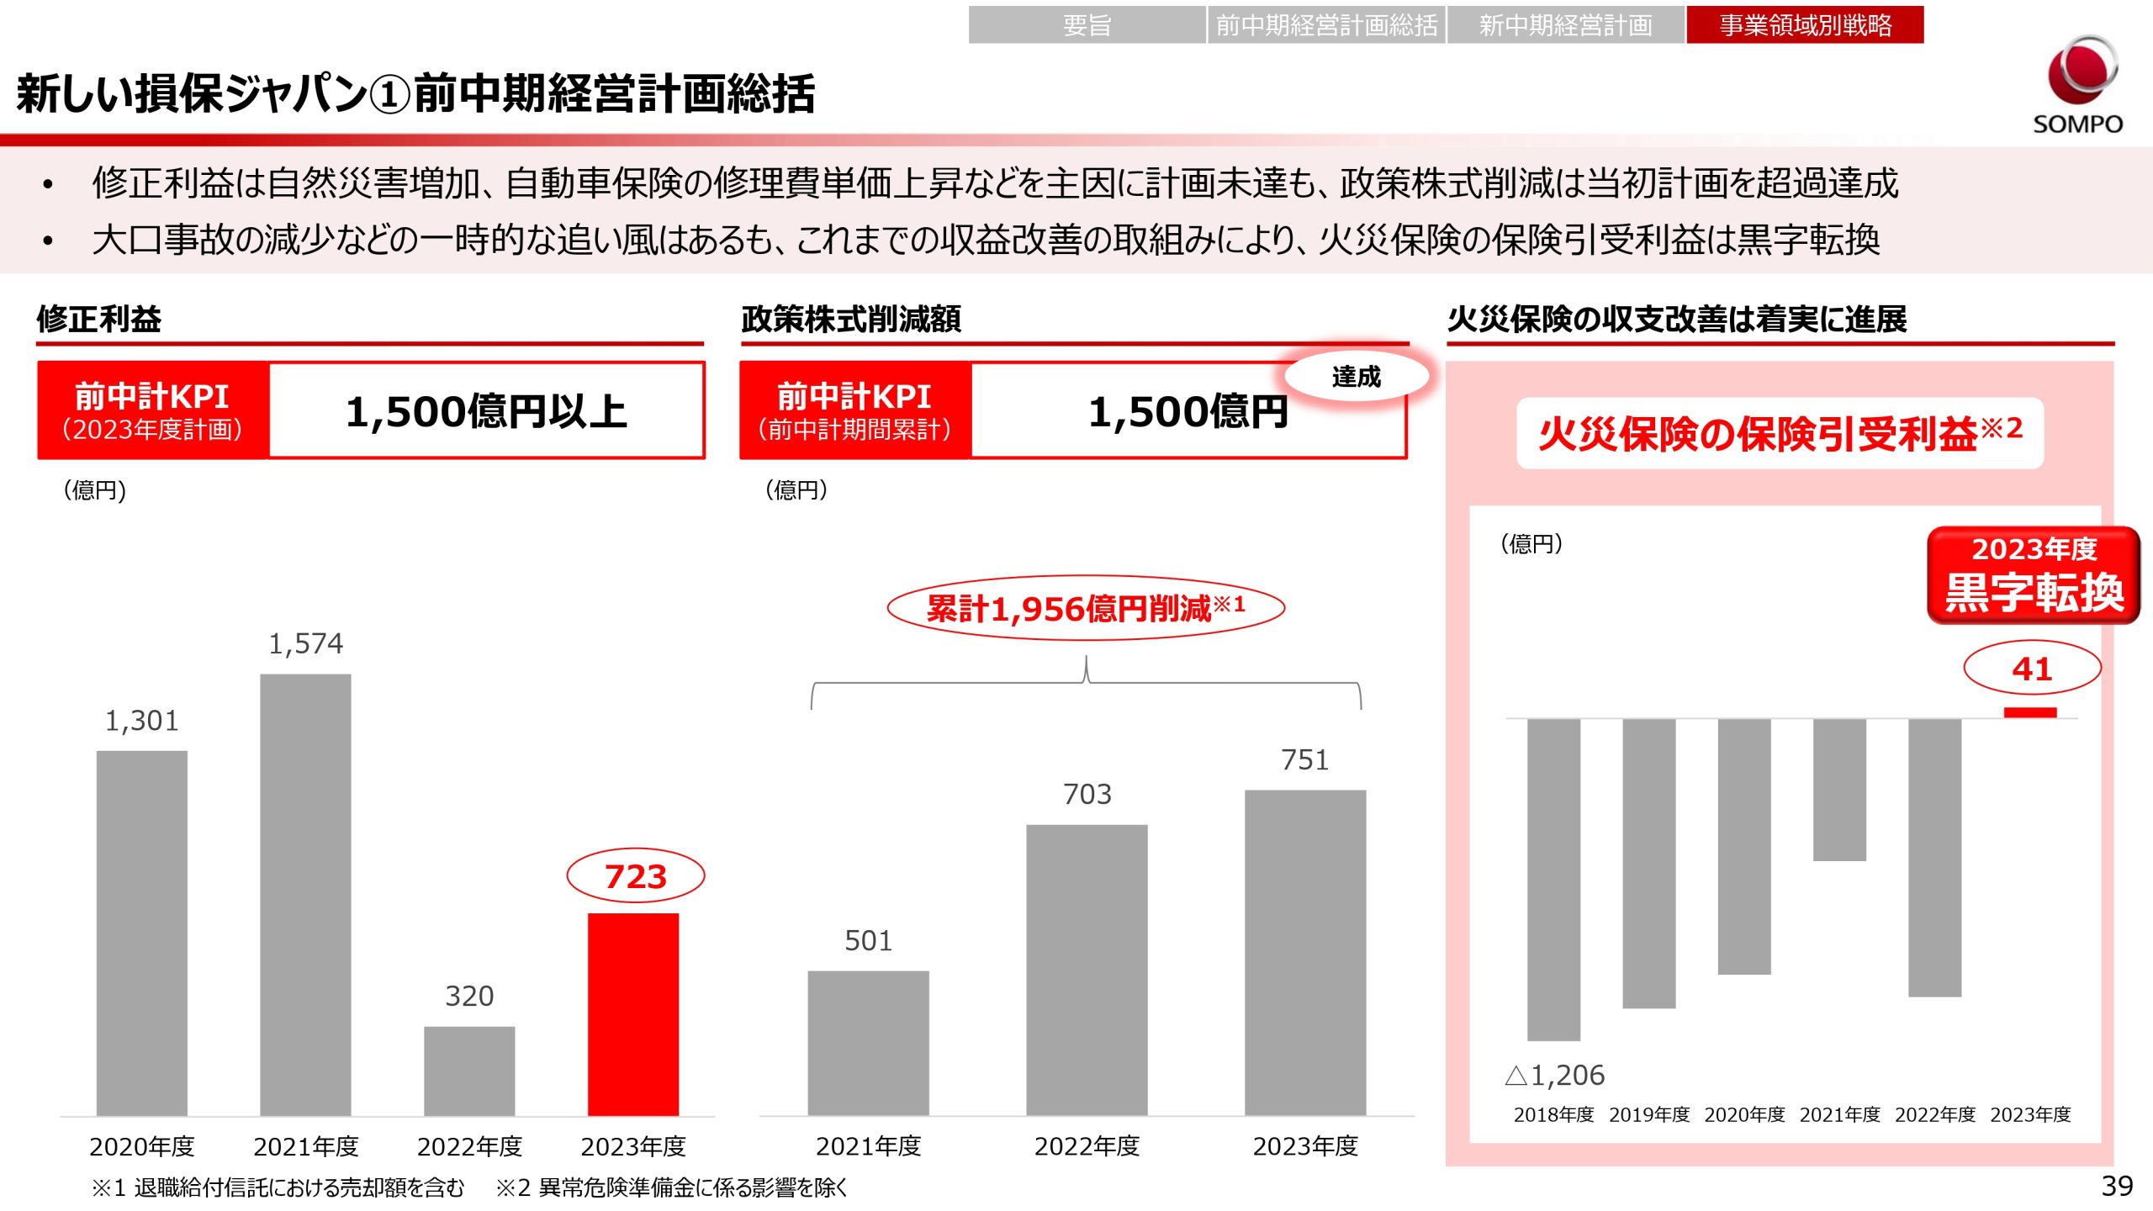Click the 1,500億円 KPI value

pos(1188,412)
